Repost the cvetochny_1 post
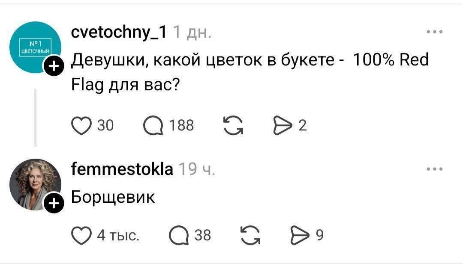463x269 pixels. coord(233,126)
